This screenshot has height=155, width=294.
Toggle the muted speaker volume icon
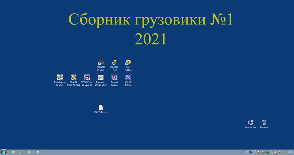276,152
